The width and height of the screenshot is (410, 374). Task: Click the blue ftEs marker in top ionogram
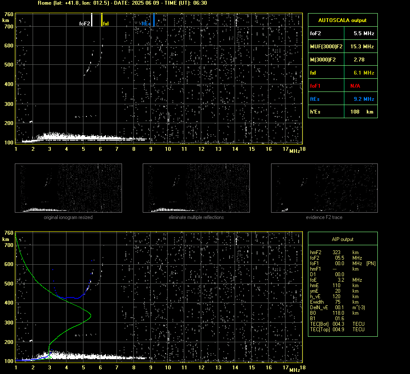click(x=154, y=20)
